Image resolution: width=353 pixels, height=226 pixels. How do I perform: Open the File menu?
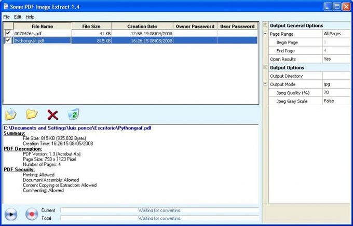(x=7, y=17)
